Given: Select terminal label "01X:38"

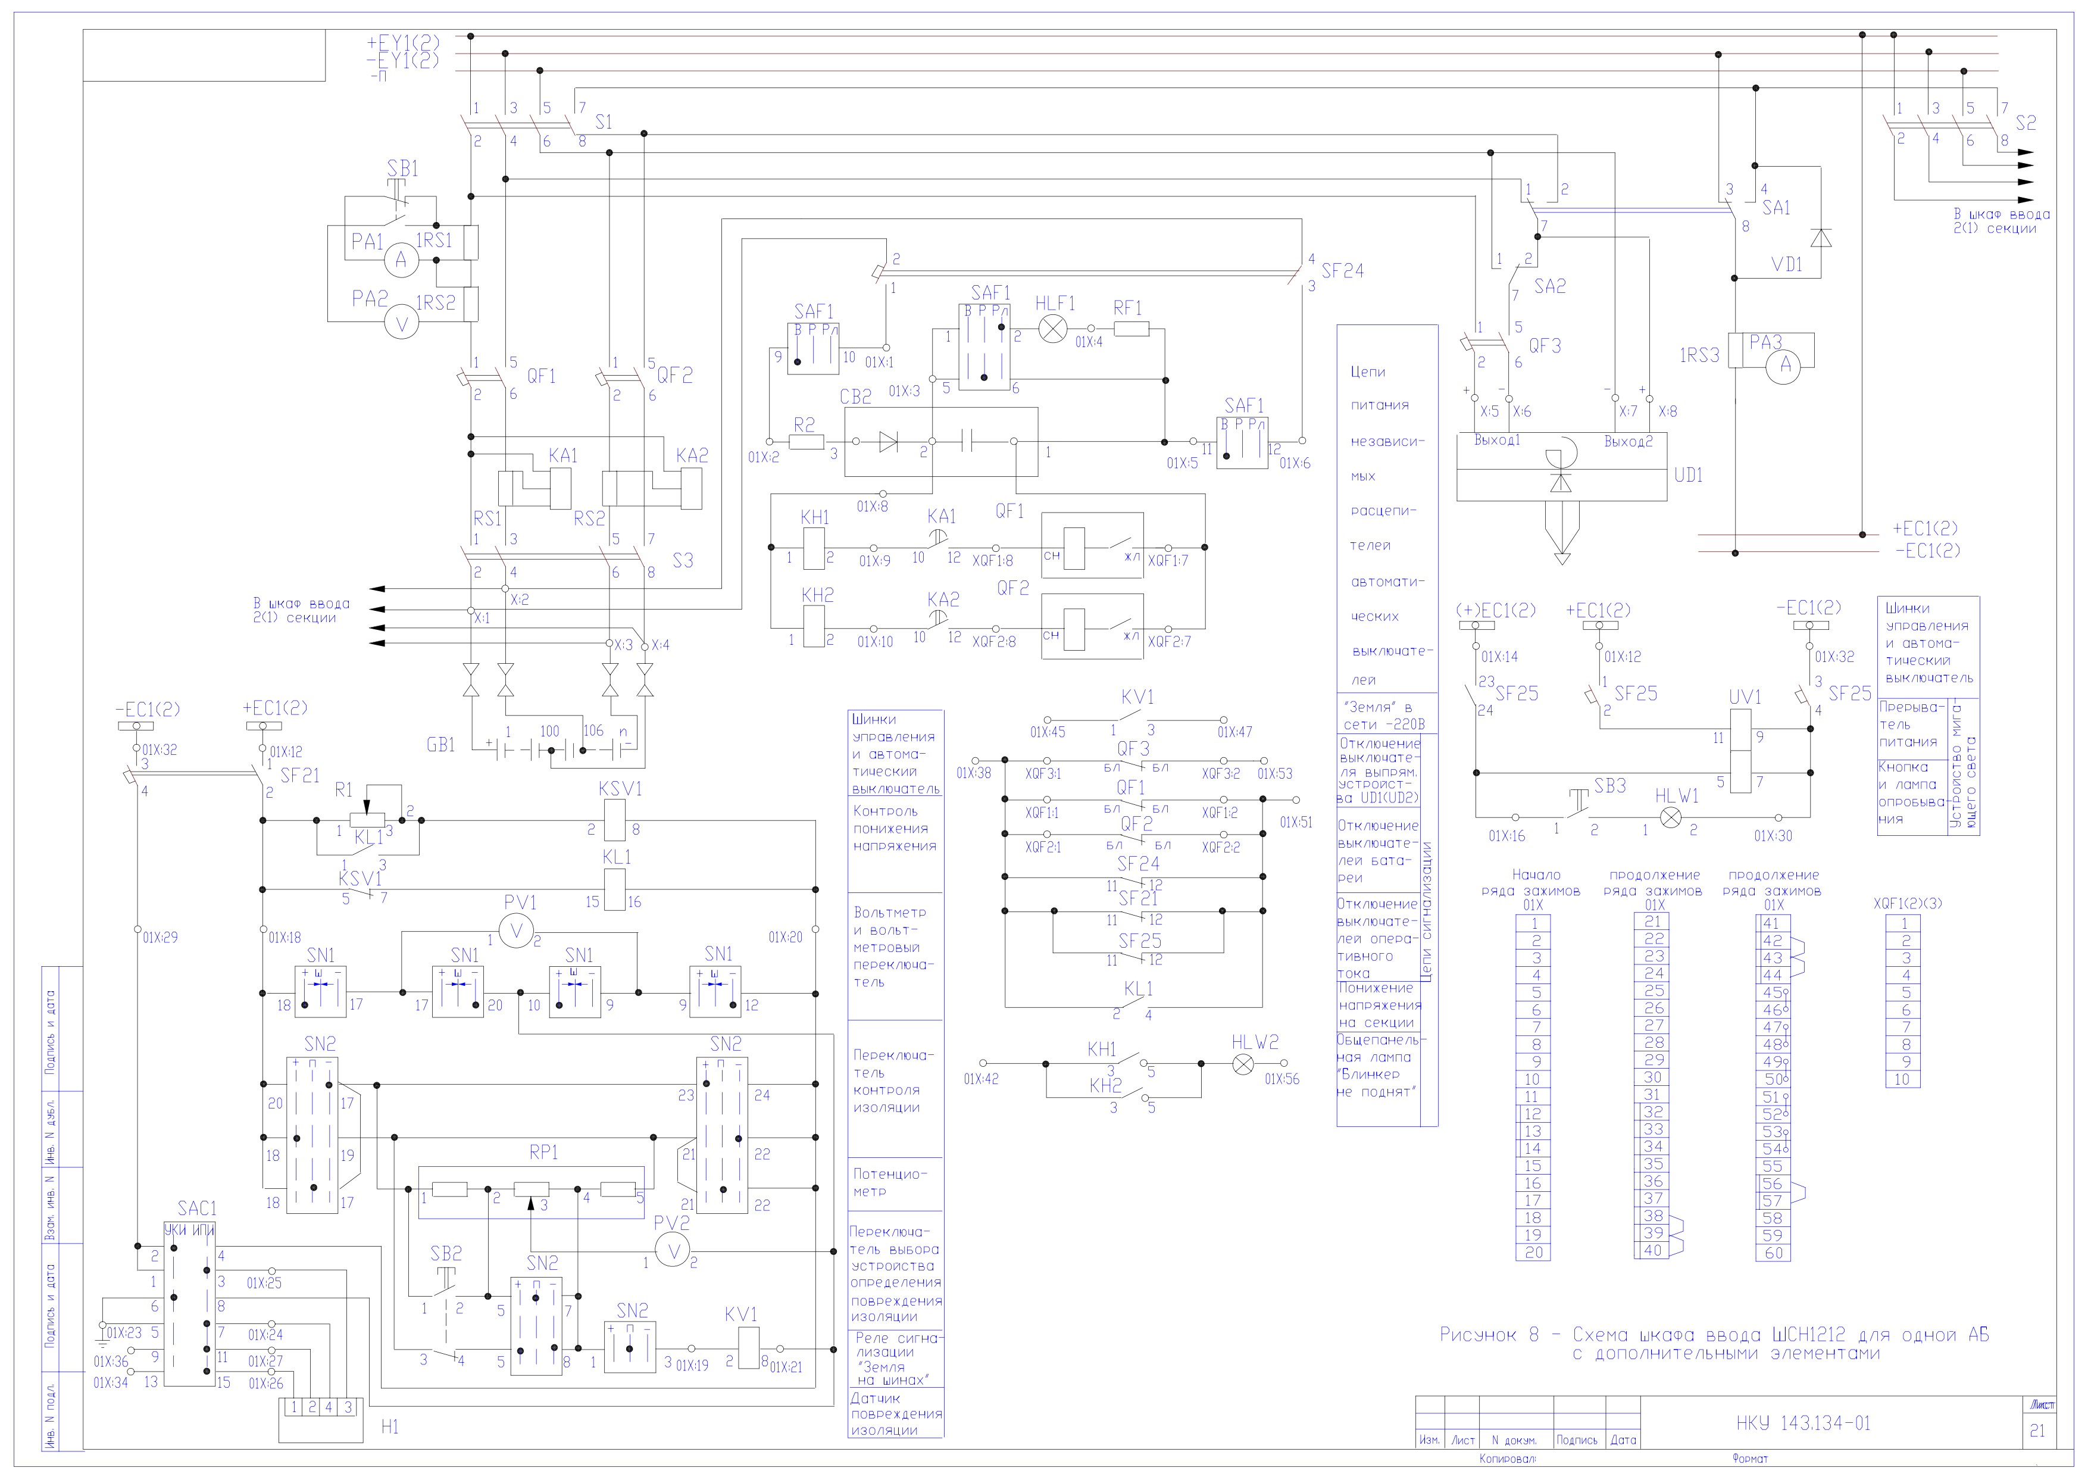Looking at the screenshot, I should (x=974, y=773).
